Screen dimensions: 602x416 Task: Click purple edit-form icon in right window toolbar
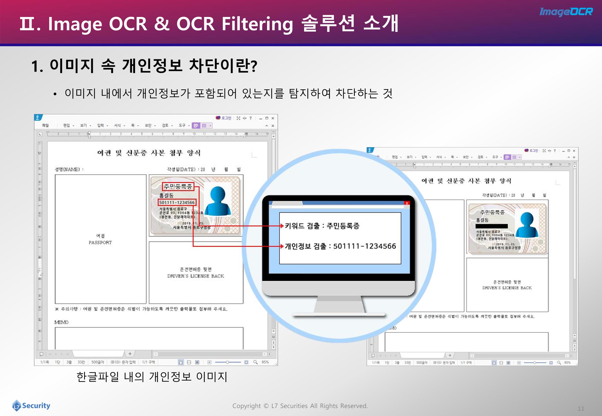point(507,157)
